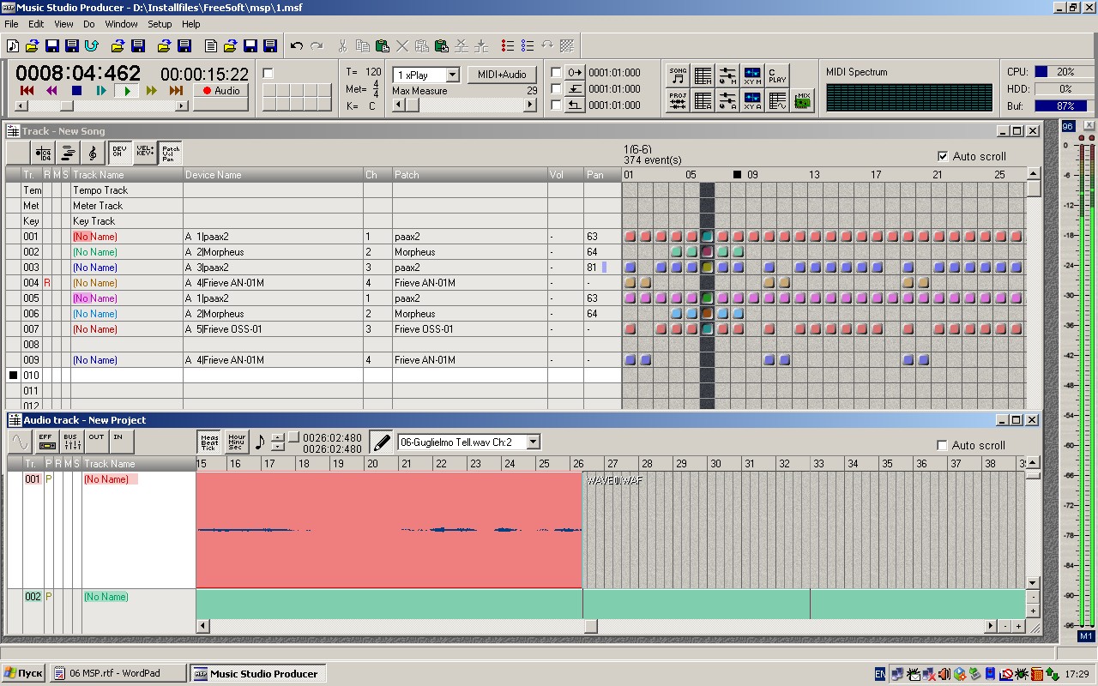Open the XY M controller icon
The width and height of the screenshot is (1098, 686).
point(752,75)
